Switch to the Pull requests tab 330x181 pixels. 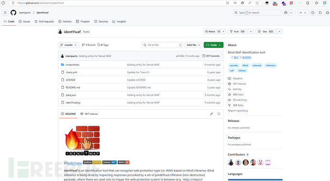click(x=44, y=22)
